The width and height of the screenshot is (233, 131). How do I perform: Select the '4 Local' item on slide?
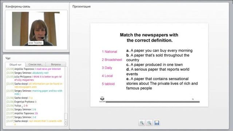coord(107,76)
